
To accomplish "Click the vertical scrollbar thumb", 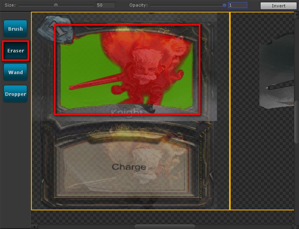I will point(297,122).
